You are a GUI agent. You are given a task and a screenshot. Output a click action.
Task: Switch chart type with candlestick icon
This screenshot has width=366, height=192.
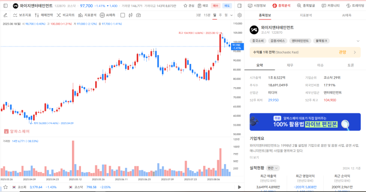pos(131,15)
